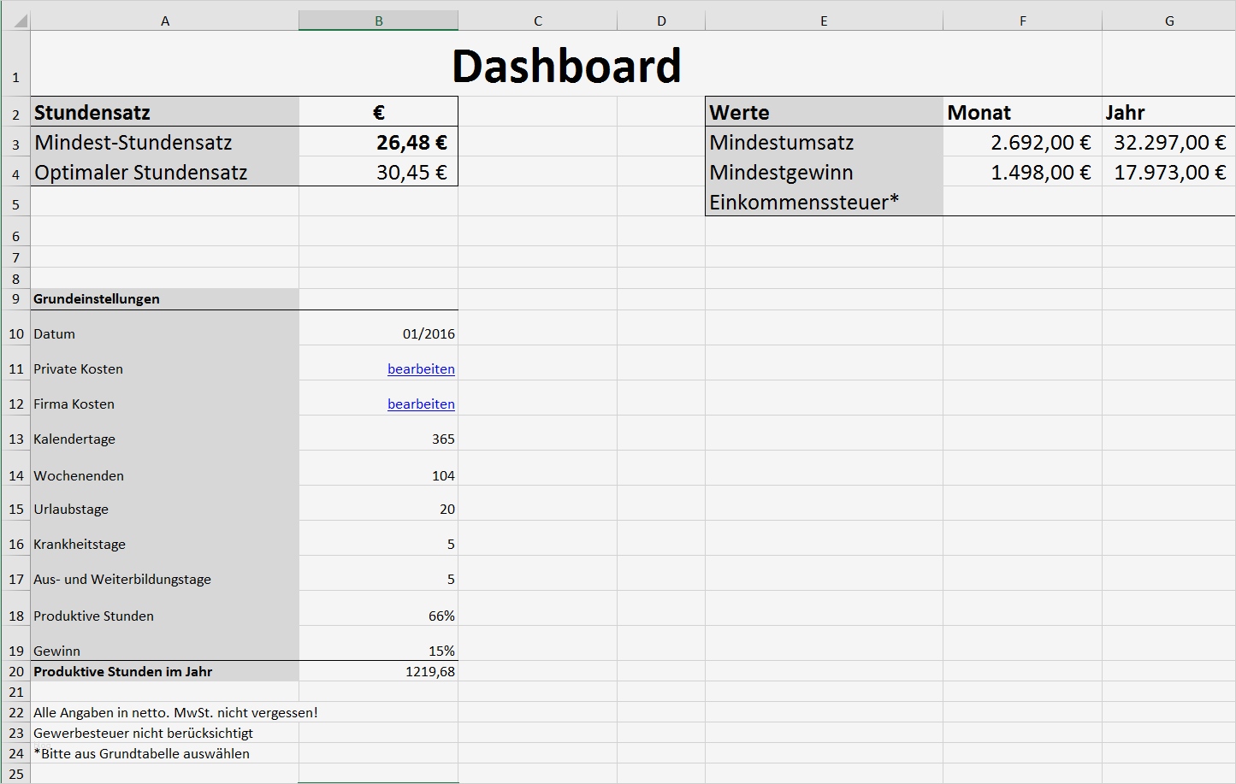Screen dimensions: 1236x784
Task: Select the Urlaubstage label cell
Action: point(165,503)
